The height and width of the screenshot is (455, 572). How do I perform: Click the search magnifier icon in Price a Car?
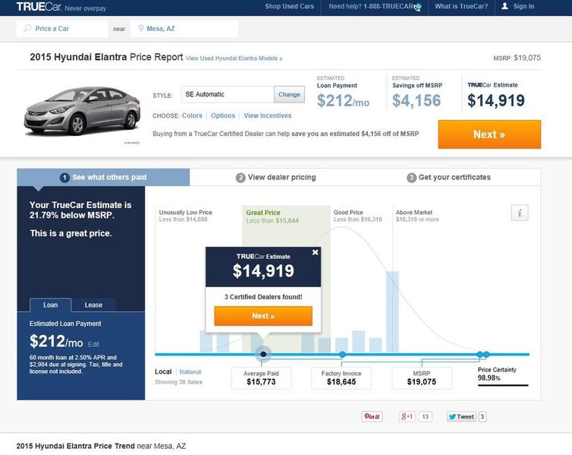(27, 28)
